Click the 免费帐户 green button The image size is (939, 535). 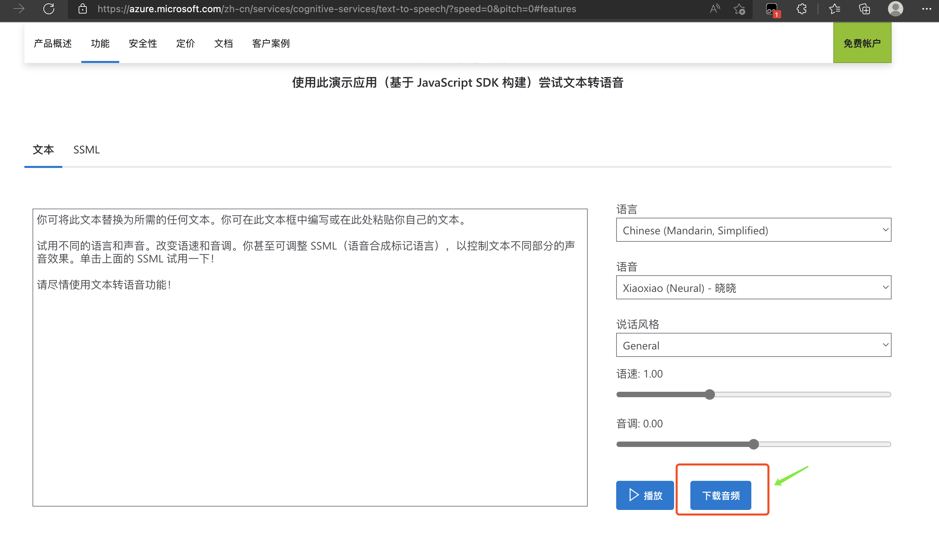[x=862, y=43]
